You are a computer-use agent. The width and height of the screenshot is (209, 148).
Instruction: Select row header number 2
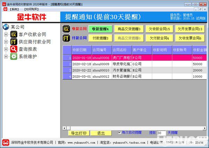pos(67,64)
